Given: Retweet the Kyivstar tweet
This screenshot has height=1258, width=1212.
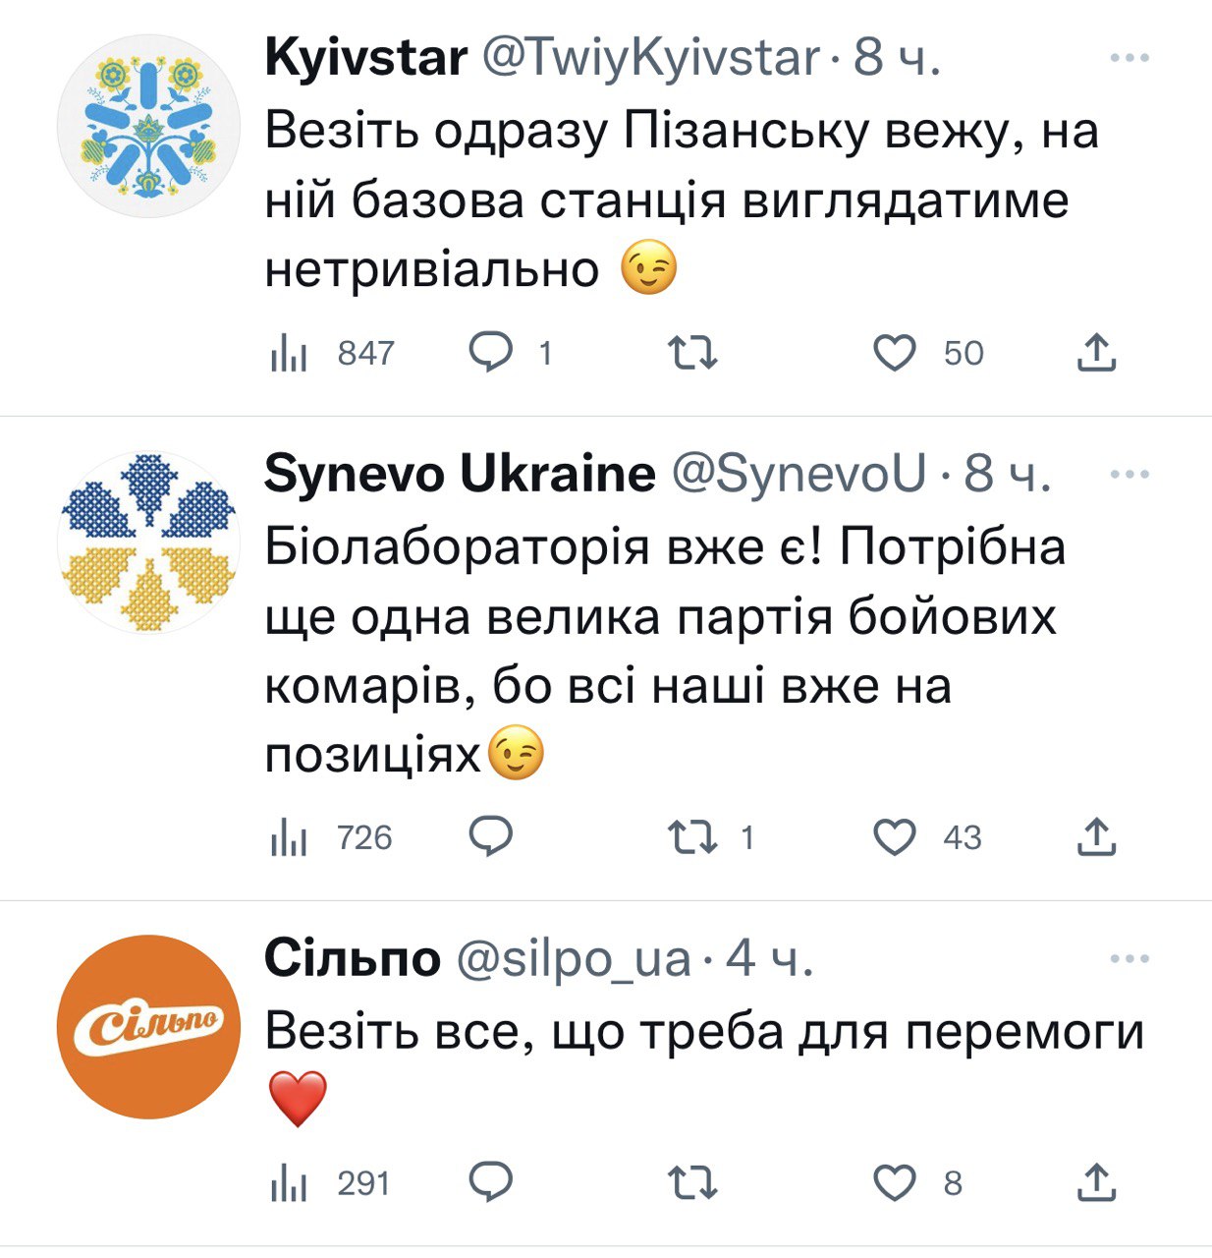Looking at the screenshot, I should click(x=692, y=352).
